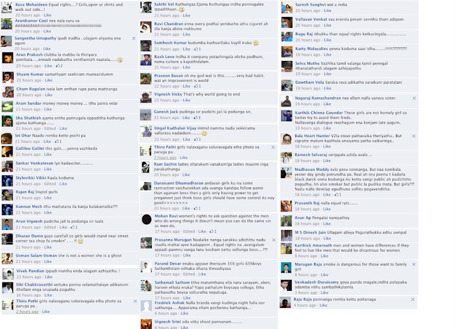Click thumbs-up icon on Madhavan Maddy's comment
Viewport: 455px width, 329px height.
click(336, 195)
